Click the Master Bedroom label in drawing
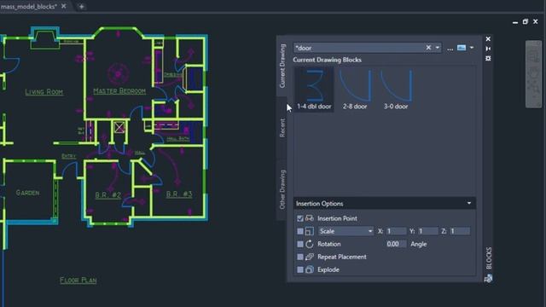546x307 pixels. coord(119,91)
